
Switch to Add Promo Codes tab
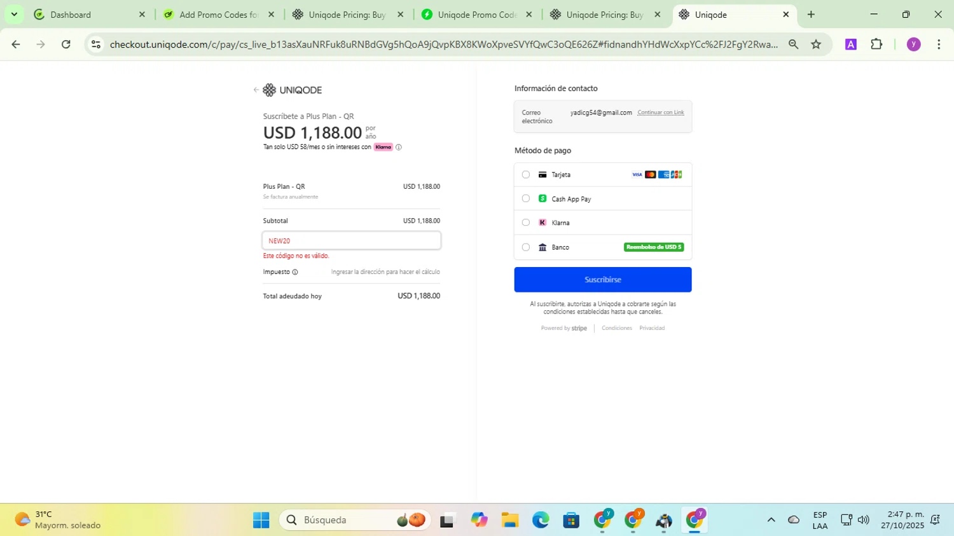point(218,14)
